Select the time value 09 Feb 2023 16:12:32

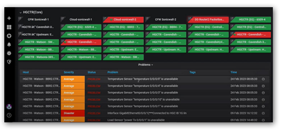coord(244,113)
